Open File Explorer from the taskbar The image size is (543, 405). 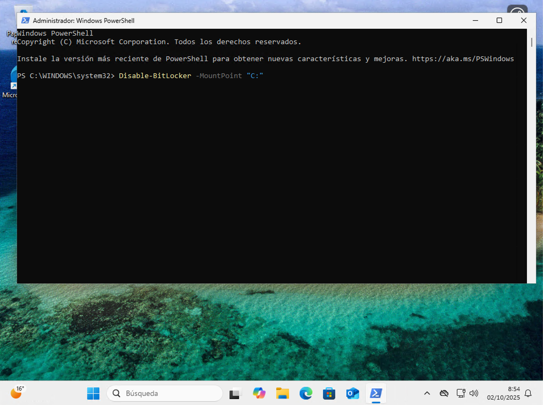coord(282,393)
